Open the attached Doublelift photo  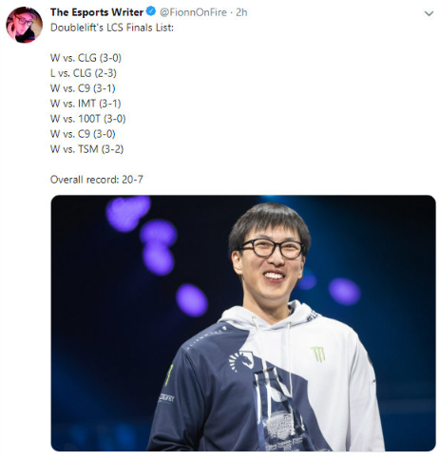pyautogui.click(x=243, y=323)
